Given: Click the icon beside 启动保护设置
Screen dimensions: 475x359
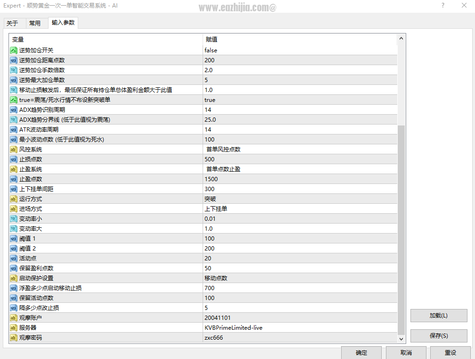Looking at the screenshot, I should click(x=13, y=278).
